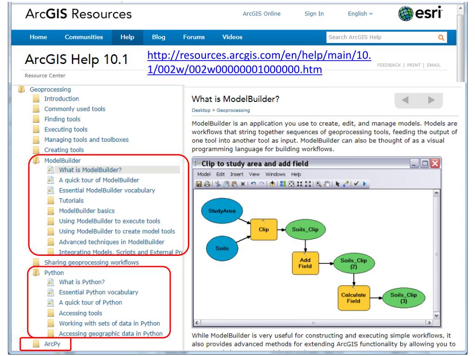The image size is (475, 356).
Task: Collapse the Python folder
Action: (x=36, y=273)
